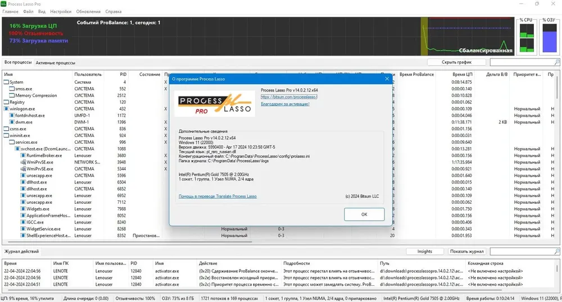Click the Widgets.exe process icon

[x=23, y=209]
